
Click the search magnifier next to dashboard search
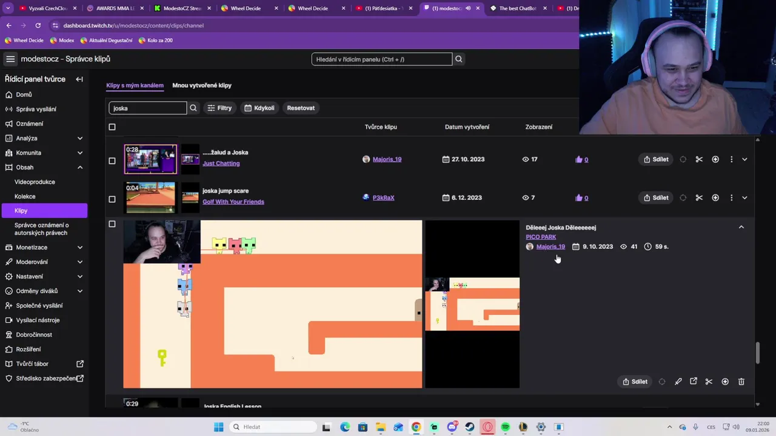coord(459,59)
